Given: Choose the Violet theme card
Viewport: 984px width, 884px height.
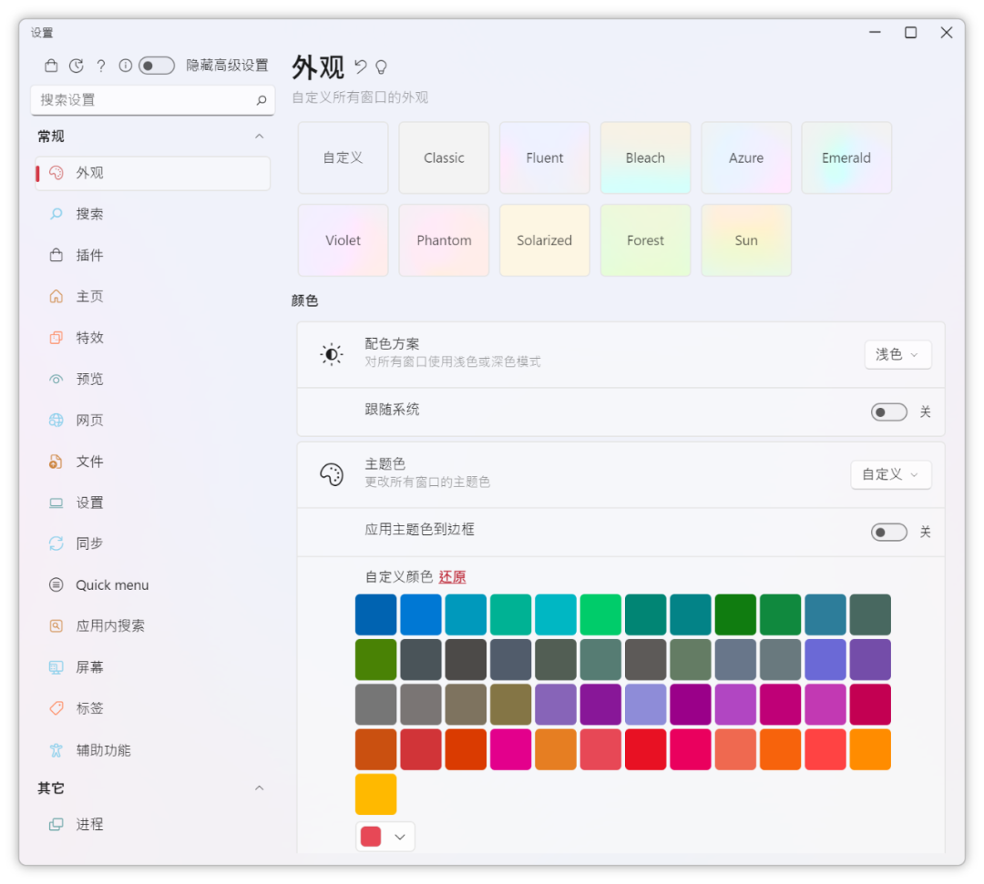Looking at the screenshot, I should (343, 240).
